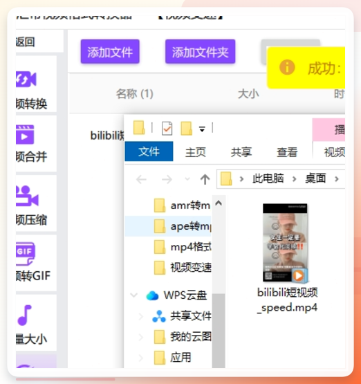
Task: Collapse the WPS云盘 tree node
Action: tap(133, 295)
